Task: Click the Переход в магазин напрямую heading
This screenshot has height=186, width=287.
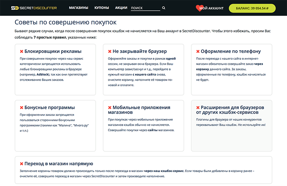Action: 59,164
